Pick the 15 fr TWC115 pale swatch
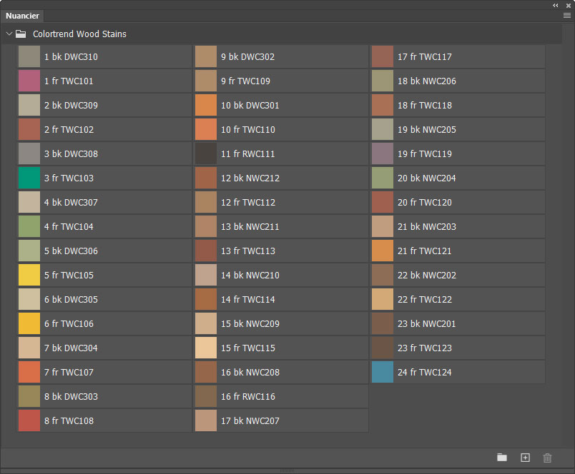Screen dimensions: 575x474 [x=206, y=348]
